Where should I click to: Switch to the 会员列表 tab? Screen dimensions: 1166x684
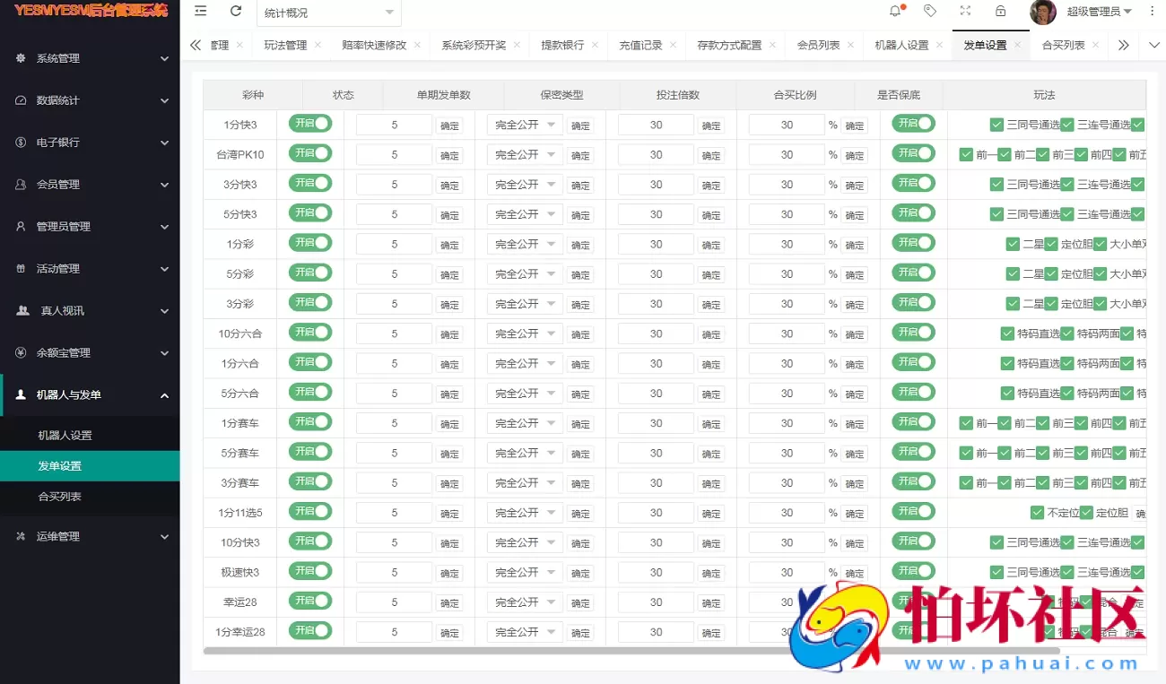(817, 44)
